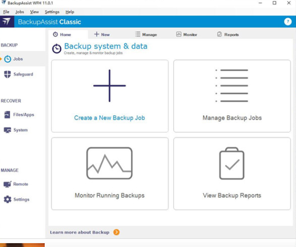Click Create a New Backup Job link
The image size is (296, 247).
[110, 118]
